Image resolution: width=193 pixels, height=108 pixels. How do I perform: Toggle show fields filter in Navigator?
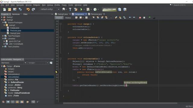click(8, 102)
